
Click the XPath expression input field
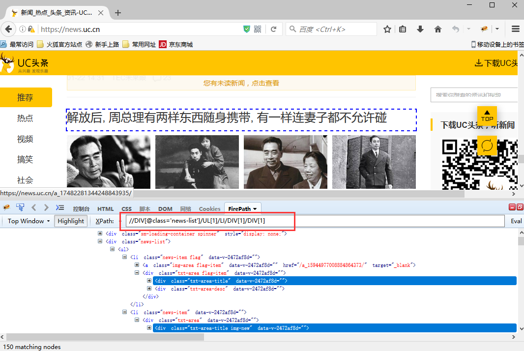coord(315,221)
